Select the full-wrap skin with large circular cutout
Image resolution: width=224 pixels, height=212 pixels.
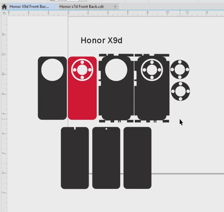click(116, 99)
